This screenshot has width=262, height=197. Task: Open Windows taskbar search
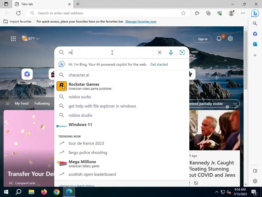tap(18, 192)
